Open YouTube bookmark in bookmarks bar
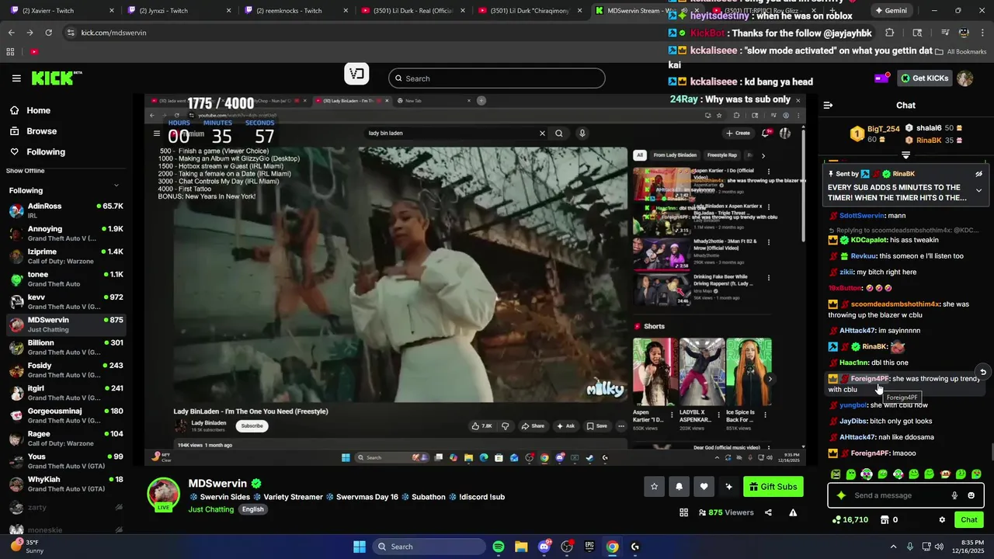 [34, 52]
